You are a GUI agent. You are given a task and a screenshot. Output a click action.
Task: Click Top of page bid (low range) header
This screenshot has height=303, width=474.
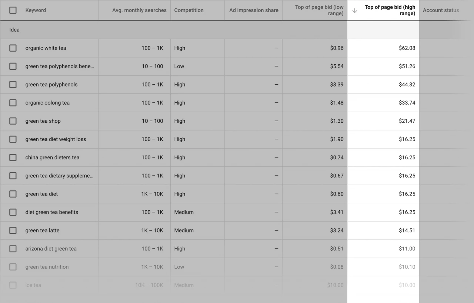319,10
